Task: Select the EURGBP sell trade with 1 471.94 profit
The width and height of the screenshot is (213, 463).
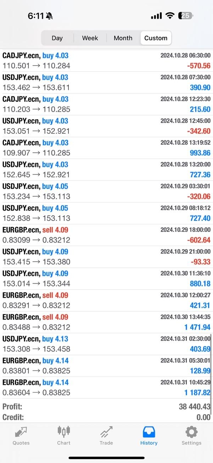Action: pos(106,322)
